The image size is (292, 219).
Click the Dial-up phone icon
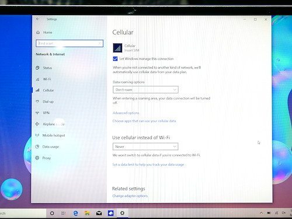[37, 101]
